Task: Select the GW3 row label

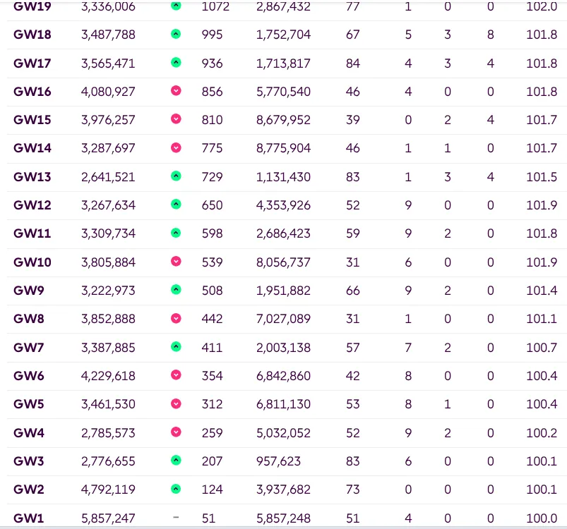Action: coord(28,461)
